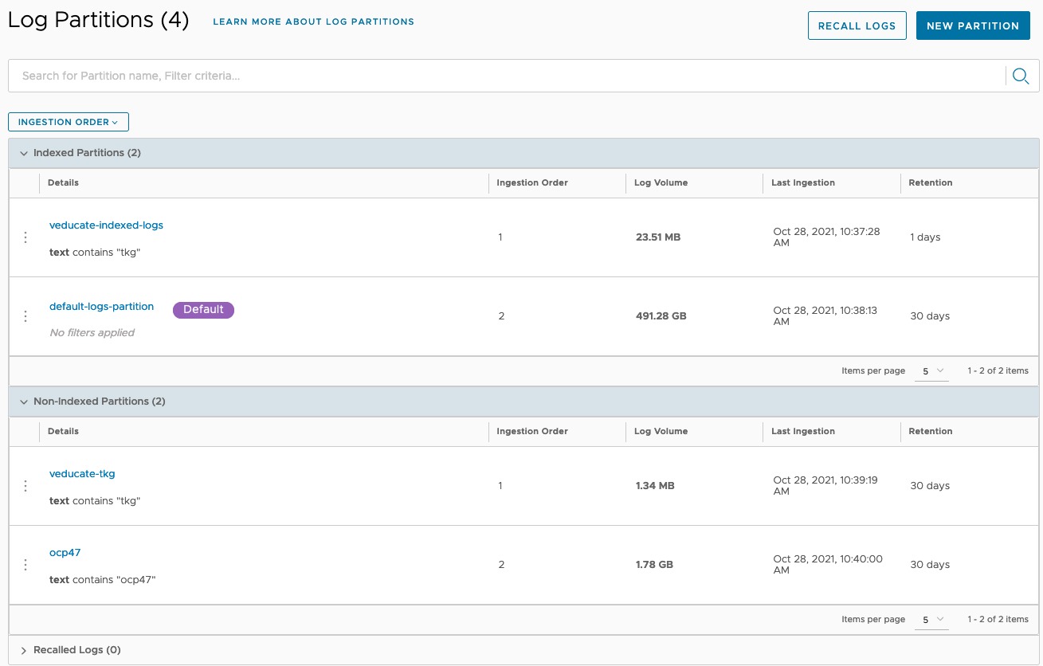Image resolution: width=1043 pixels, height=666 pixels.
Task: Collapse the Non-Indexed Partitions section
Action: (x=24, y=402)
